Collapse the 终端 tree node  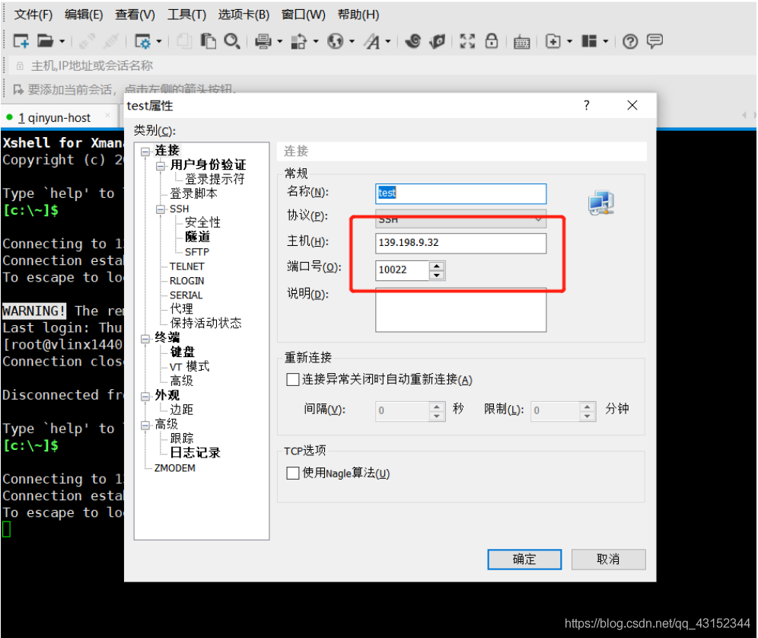tap(145, 339)
